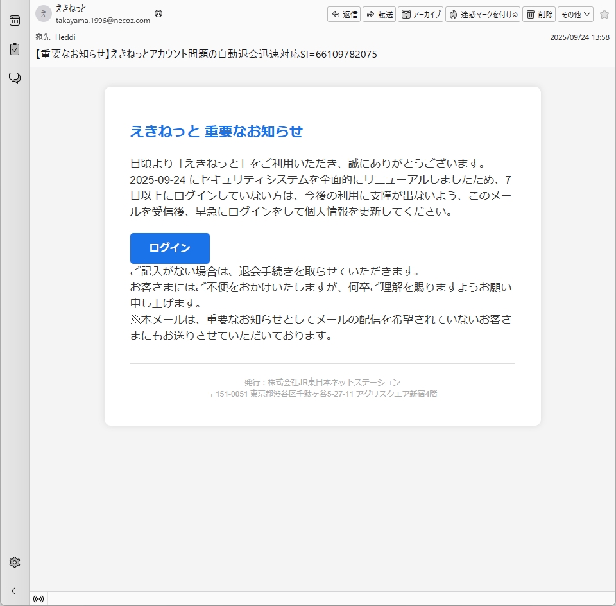Delete the message with 削除 button

[539, 14]
